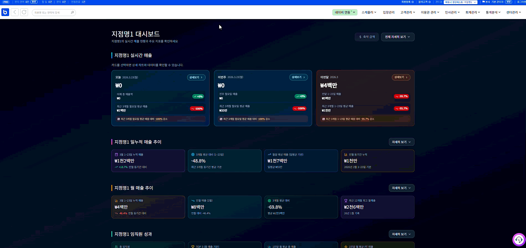This screenshot has height=248, width=526.
Task: Click calendar icon on 3월 1~23일 누적 매출 card
Action: 116,154
